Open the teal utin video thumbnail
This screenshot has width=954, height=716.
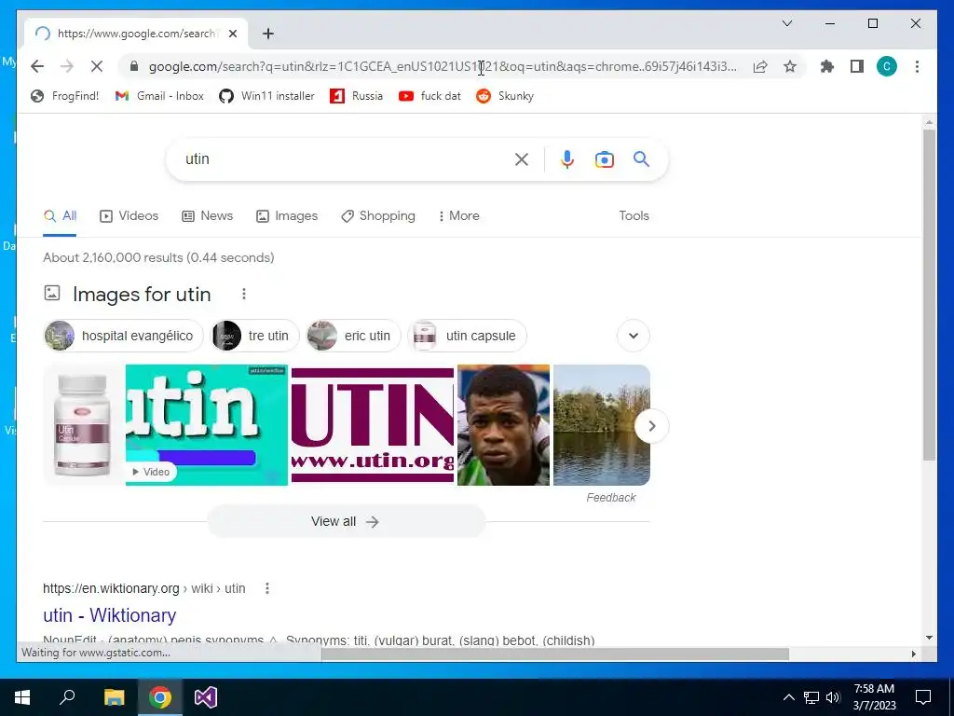pyautogui.click(x=206, y=425)
